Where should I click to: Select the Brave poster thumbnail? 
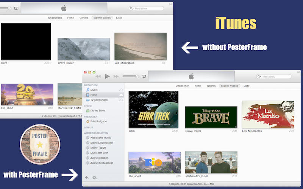[211, 117]
